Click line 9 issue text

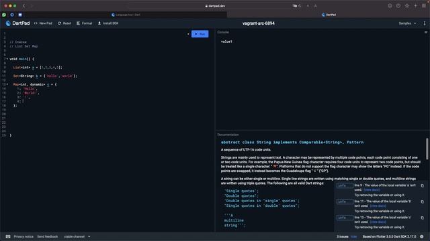tap(385, 187)
